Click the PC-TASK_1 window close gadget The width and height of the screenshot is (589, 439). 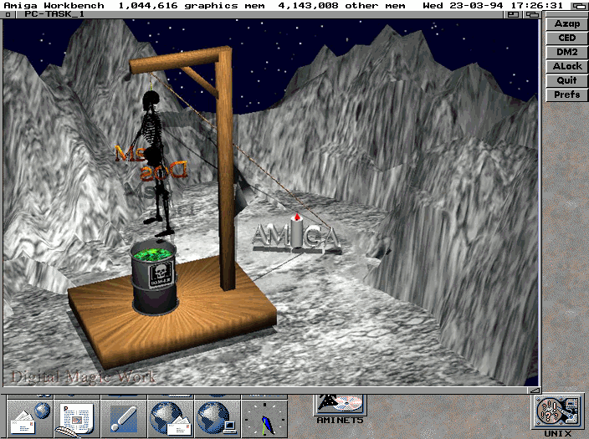click(8, 15)
